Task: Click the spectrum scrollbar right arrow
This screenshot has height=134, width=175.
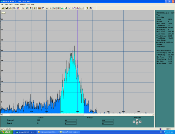Action: [x=153, y=115]
